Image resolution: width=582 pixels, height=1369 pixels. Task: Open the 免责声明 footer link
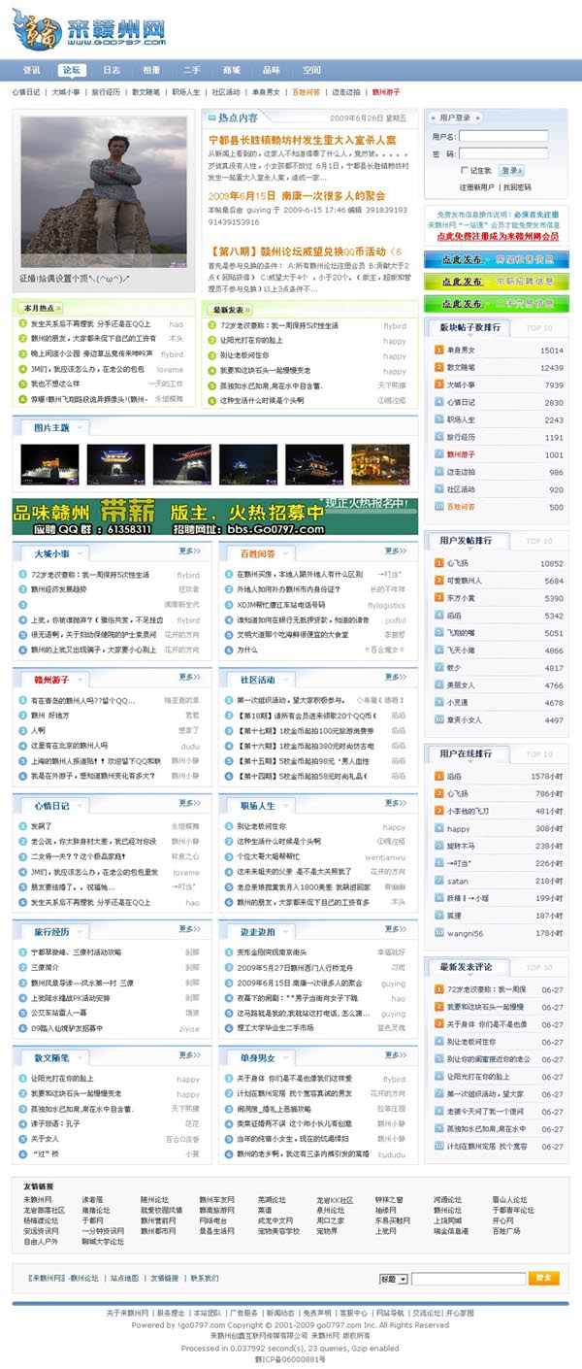[x=317, y=1313]
